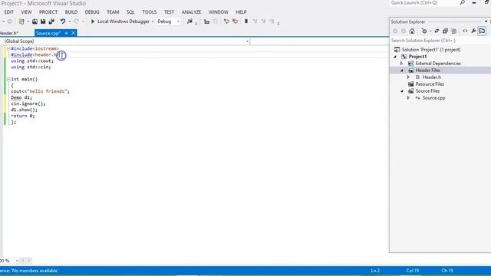Toggle outlining for the #include block
This screenshot has width=491, height=276.
coord(8,48)
